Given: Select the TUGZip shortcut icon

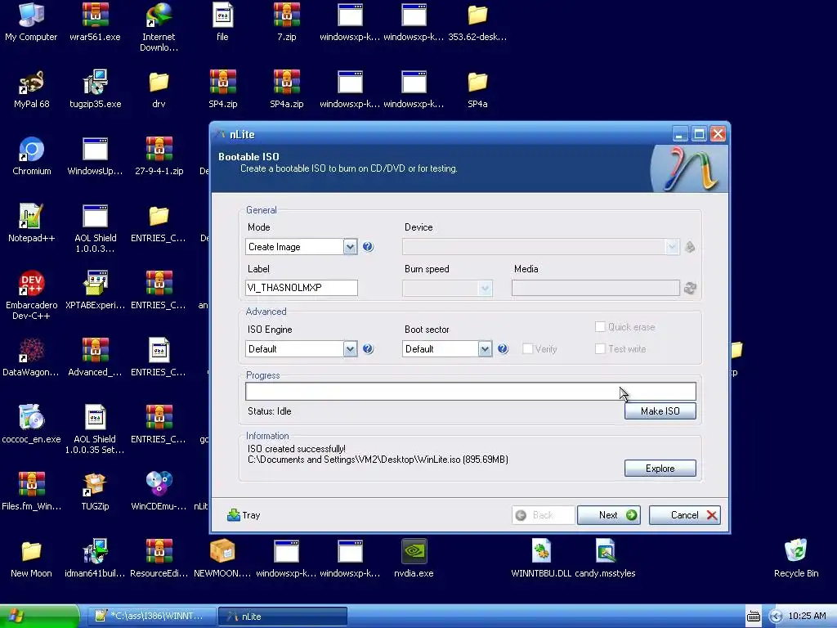Looking at the screenshot, I should pyautogui.click(x=95, y=491).
